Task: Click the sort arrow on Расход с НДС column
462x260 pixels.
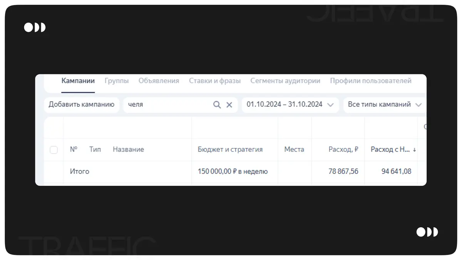Action: point(414,150)
